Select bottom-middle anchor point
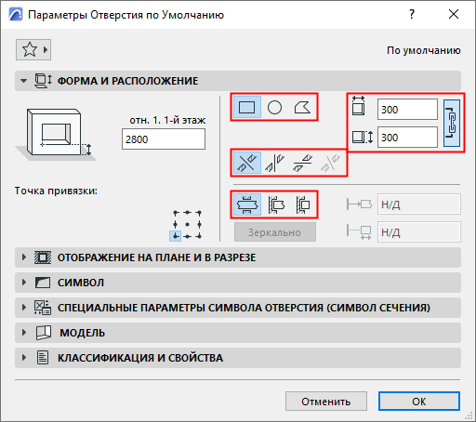 [x=187, y=236]
